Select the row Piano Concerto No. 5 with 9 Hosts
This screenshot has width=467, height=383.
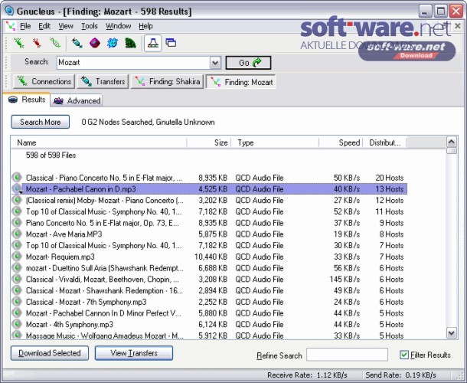click(x=209, y=223)
